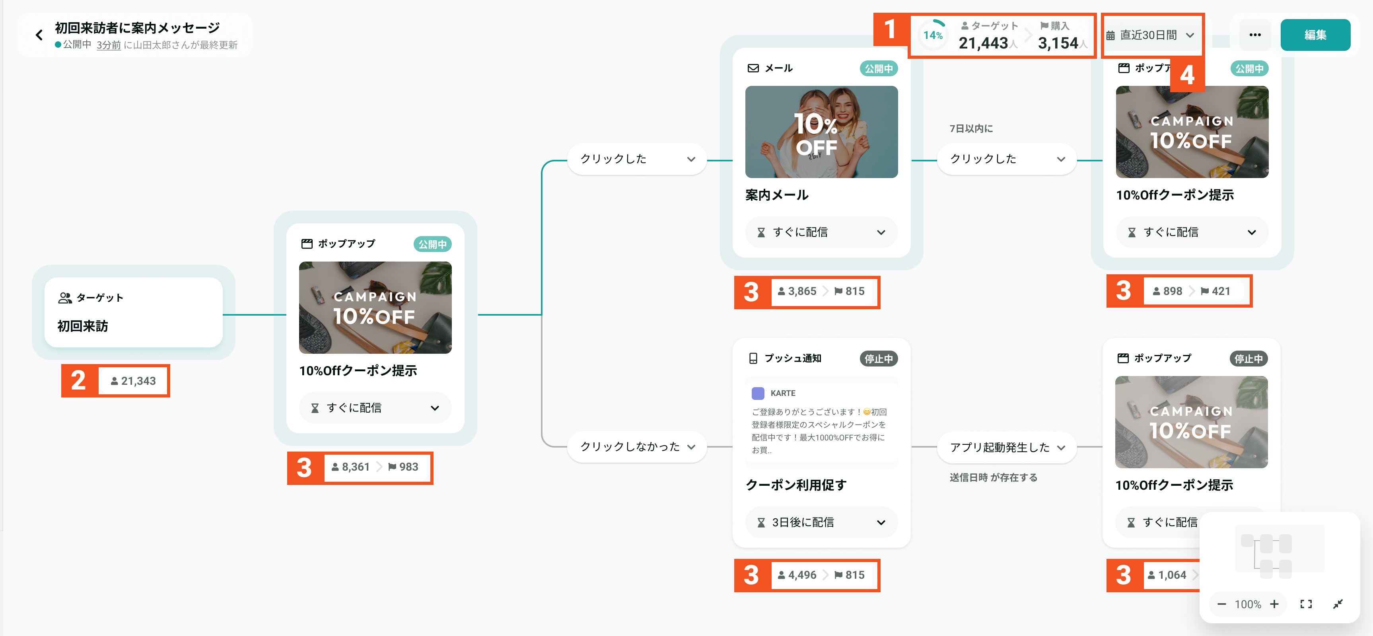Click the 3分前 last-updated link
1373x636 pixels.
tap(109, 45)
